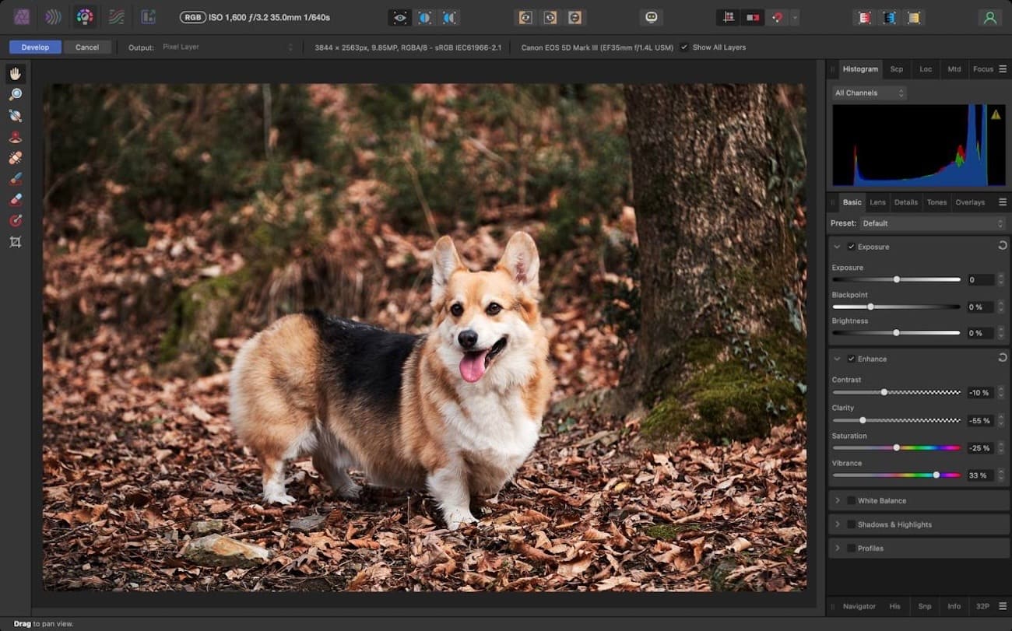Open the account profile icon

click(989, 17)
